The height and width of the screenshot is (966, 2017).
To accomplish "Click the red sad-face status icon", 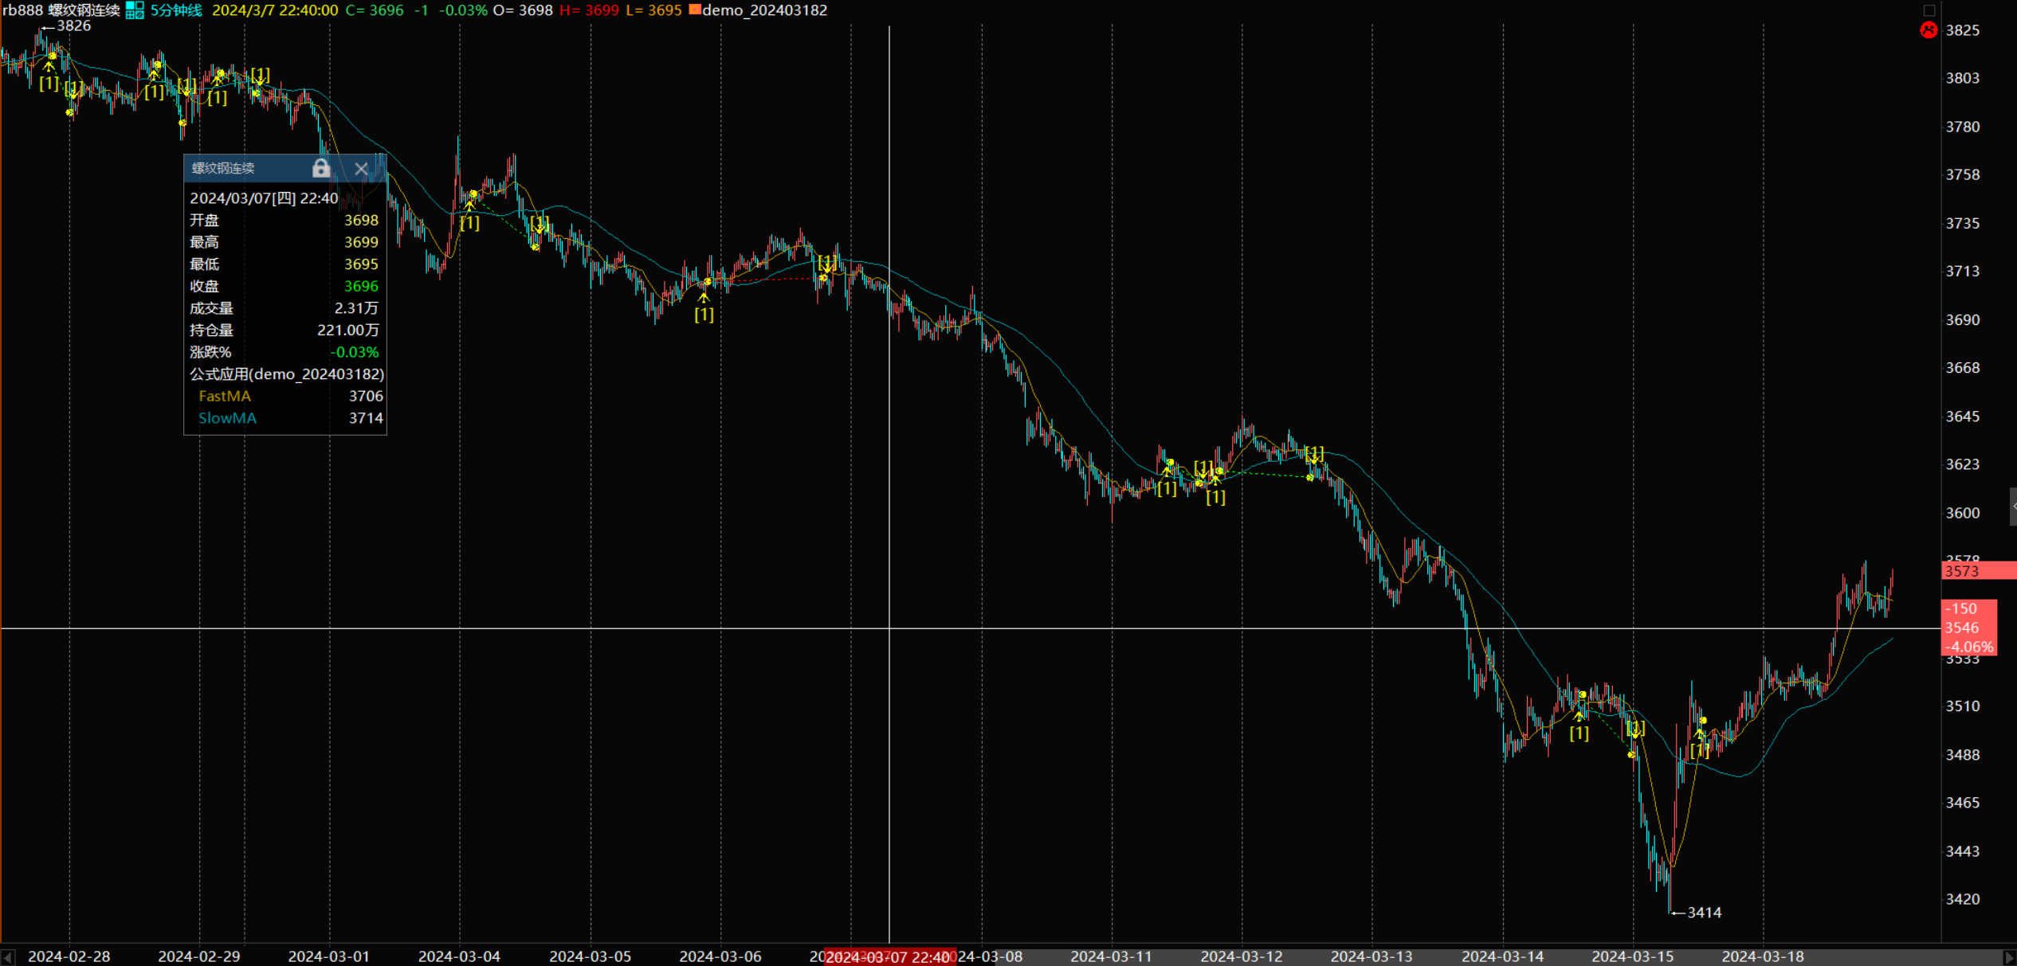I will (x=1929, y=30).
